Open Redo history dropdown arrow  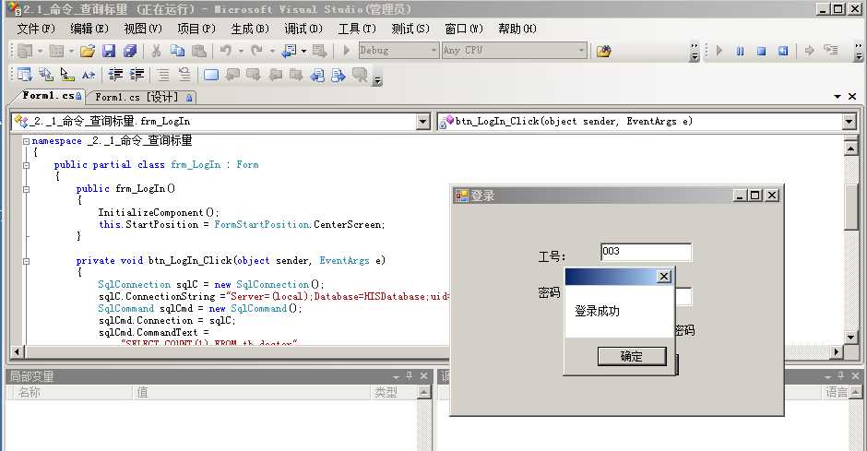point(272,52)
